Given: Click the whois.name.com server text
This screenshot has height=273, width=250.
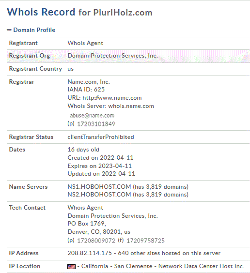Looking at the screenshot, I should coord(131,106).
